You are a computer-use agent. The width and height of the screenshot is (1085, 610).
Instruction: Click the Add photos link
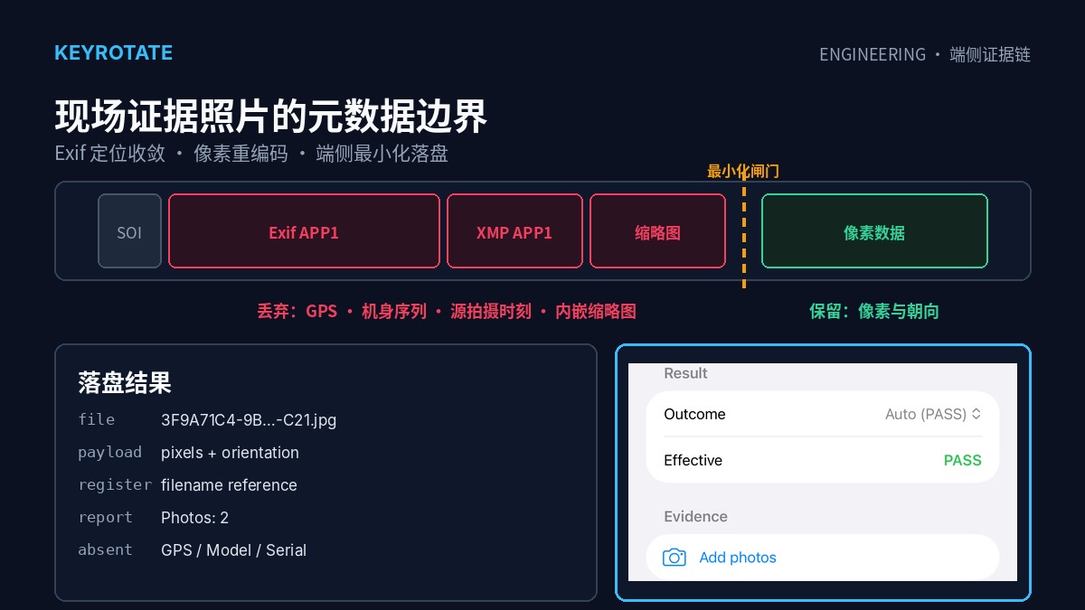point(738,558)
